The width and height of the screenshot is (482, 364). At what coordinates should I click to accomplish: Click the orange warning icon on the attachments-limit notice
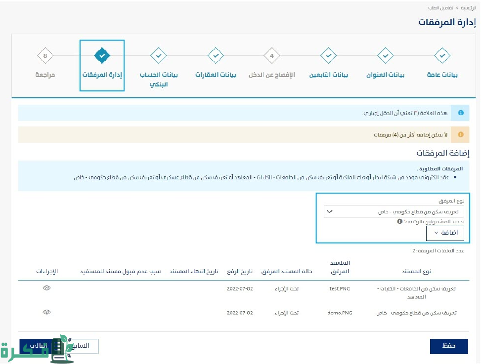460,134
